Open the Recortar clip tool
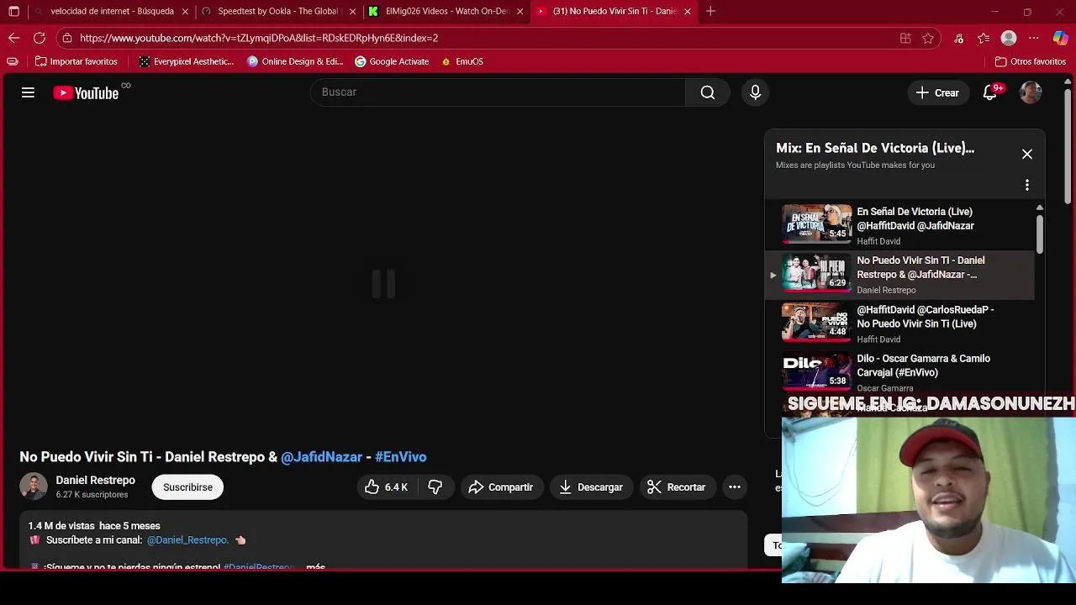This screenshot has height=605, width=1076. point(677,487)
